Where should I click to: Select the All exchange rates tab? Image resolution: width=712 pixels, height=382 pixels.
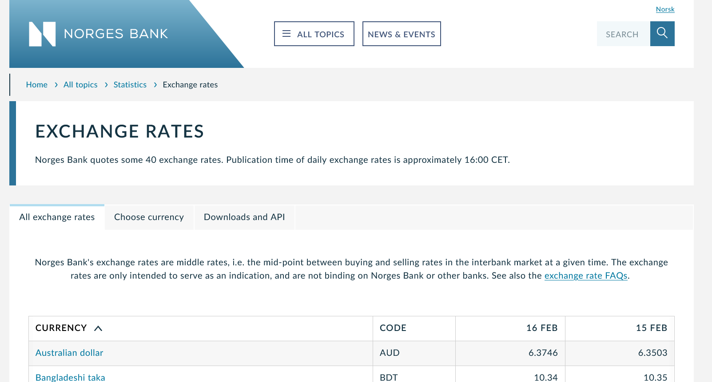tap(57, 217)
